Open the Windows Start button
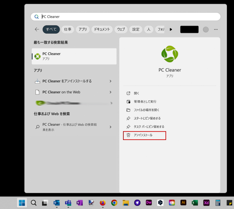This screenshot has width=234, height=209. 22,203
